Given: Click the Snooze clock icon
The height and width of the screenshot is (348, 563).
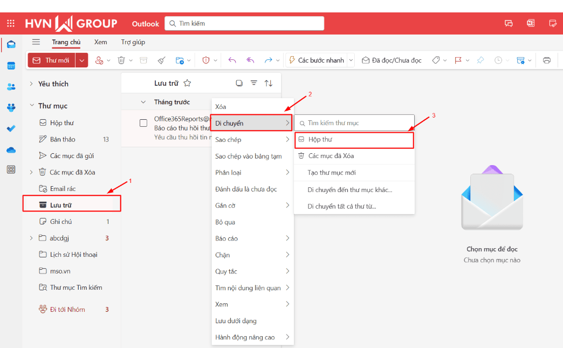Looking at the screenshot, I should click(498, 60).
